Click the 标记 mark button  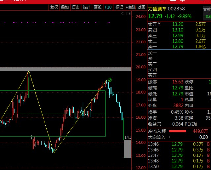point(119,7)
